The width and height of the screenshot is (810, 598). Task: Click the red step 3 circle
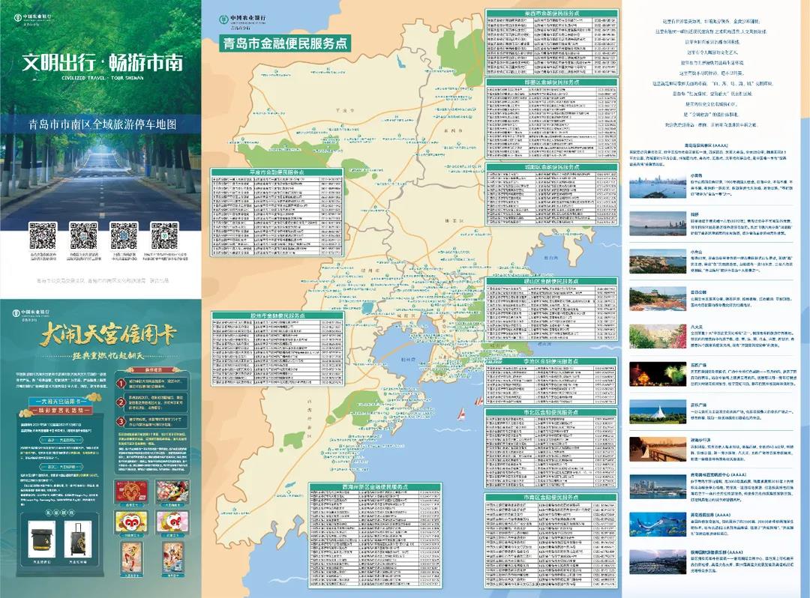(x=121, y=421)
